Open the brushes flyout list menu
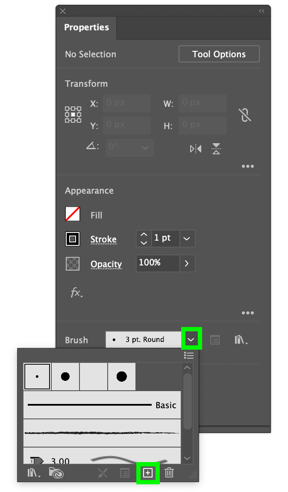This screenshot has height=492, width=288. (x=189, y=355)
